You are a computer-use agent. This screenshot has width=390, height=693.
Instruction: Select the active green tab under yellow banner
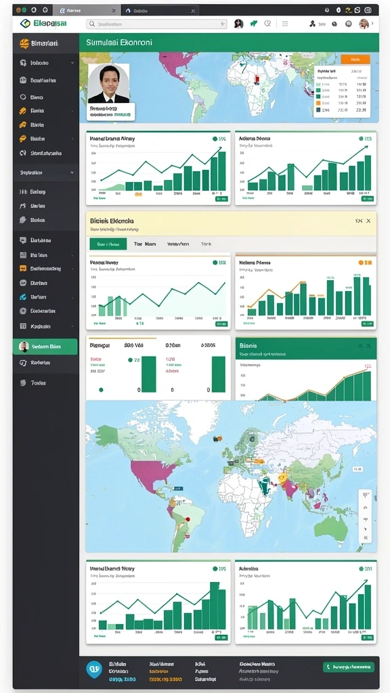[x=108, y=244]
